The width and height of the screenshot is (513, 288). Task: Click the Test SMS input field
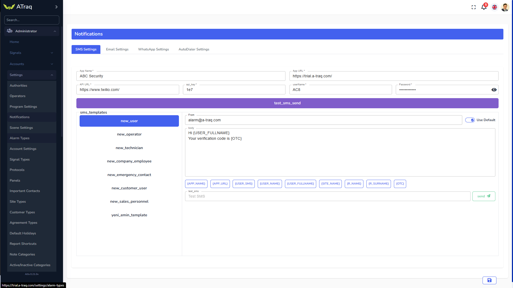pos(327,196)
